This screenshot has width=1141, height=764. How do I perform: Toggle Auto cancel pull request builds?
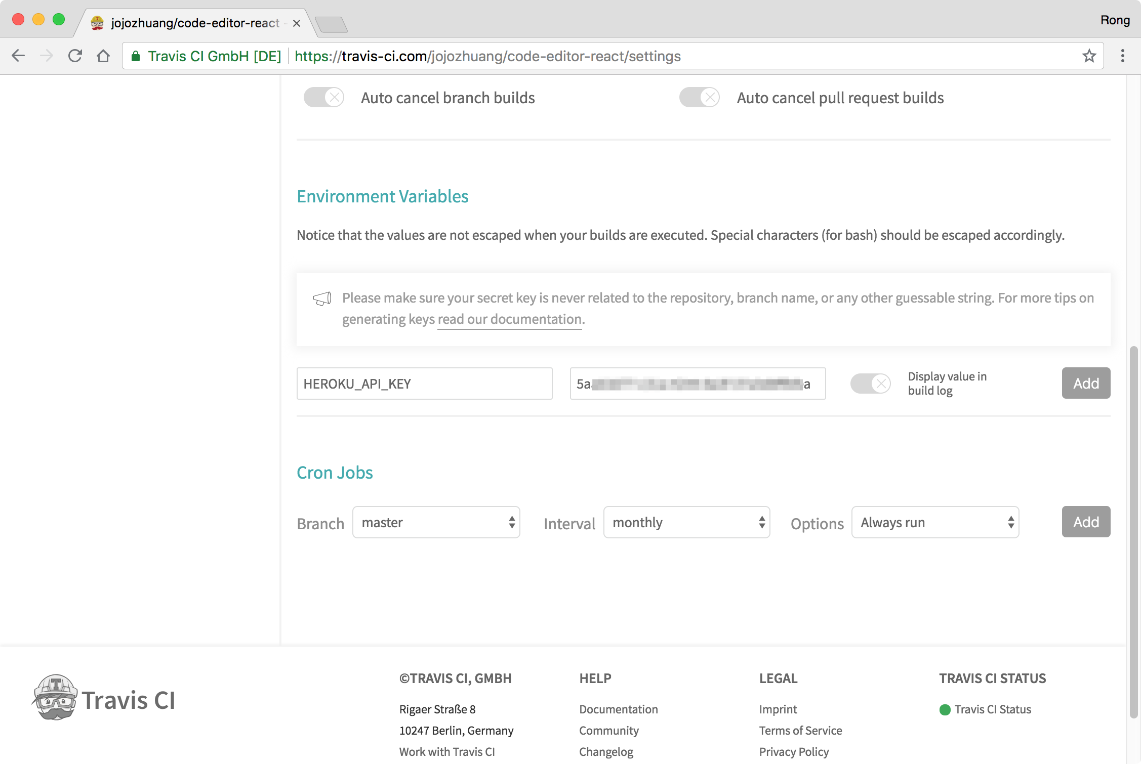(x=700, y=97)
